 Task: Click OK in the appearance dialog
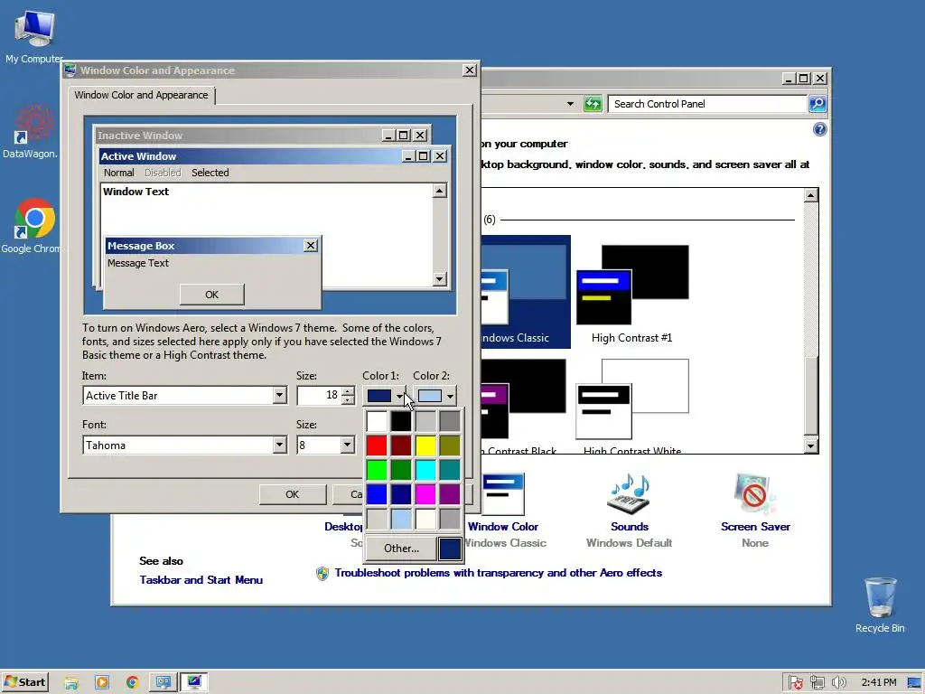292,494
